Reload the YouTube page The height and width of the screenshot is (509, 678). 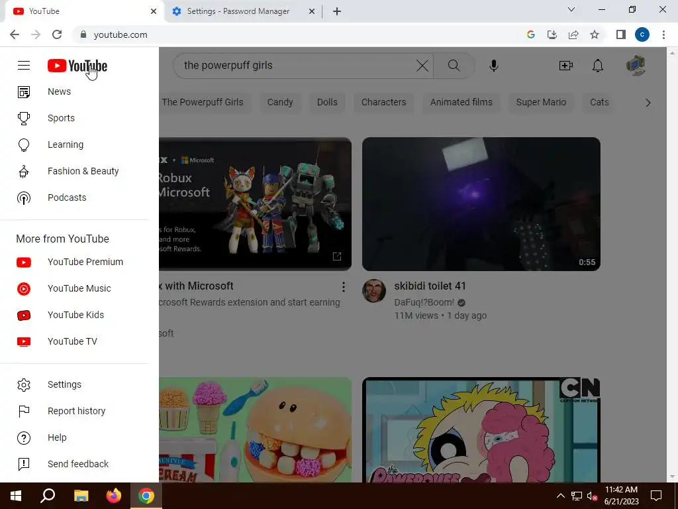[x=57, y=34]
